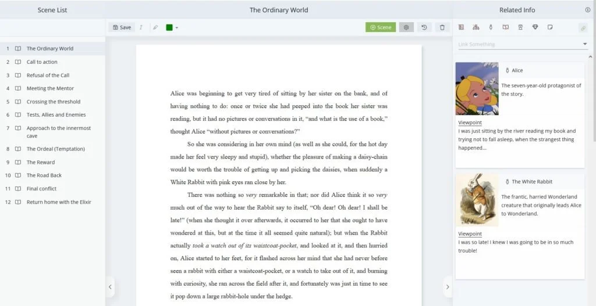Collapse the Scene List panel arrow
Screen dimensions: 596x306
point(110,287)
